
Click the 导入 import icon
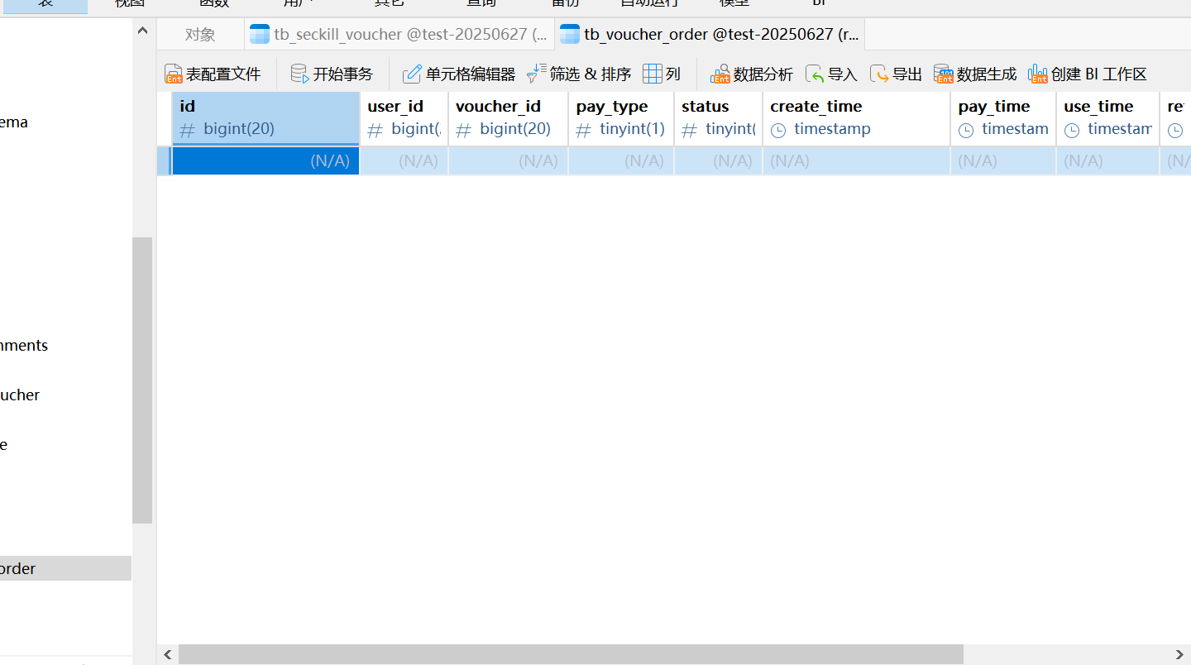coord(815,74)
